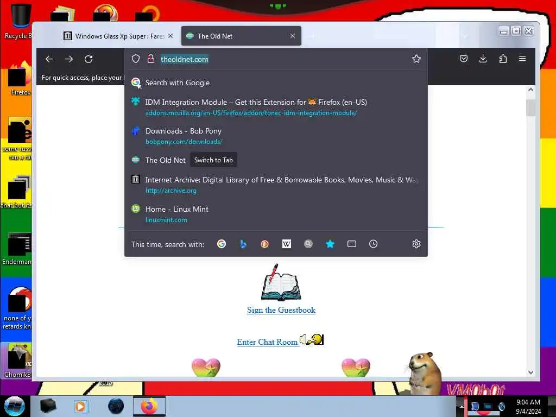Viewport: 556px width, 417px height.
Task: Open Firefox hamburger application menu
Action: coord(522,59)
